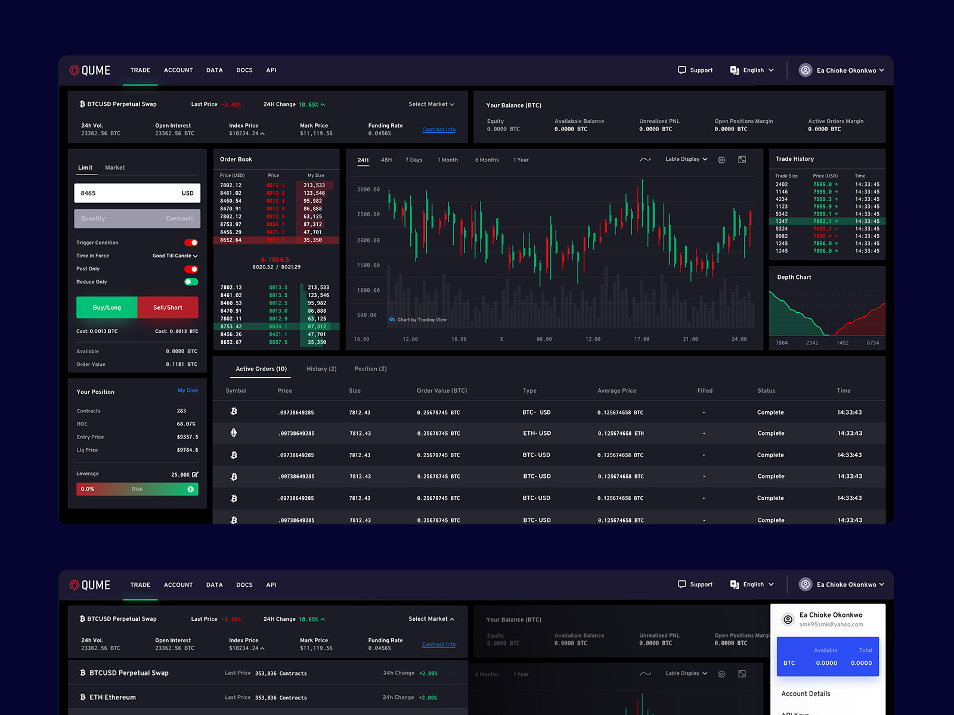Click the Depth Chart green bid area
Screen dimensions: 954x715
796,316
